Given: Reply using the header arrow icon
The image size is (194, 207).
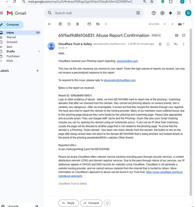Looking at the screenshot, I should coord(176,44).
